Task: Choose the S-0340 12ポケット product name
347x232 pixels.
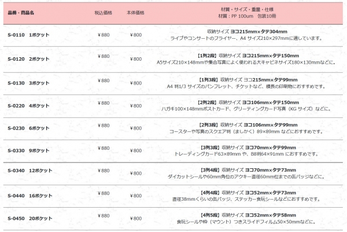Action: (x=30, y=171)
